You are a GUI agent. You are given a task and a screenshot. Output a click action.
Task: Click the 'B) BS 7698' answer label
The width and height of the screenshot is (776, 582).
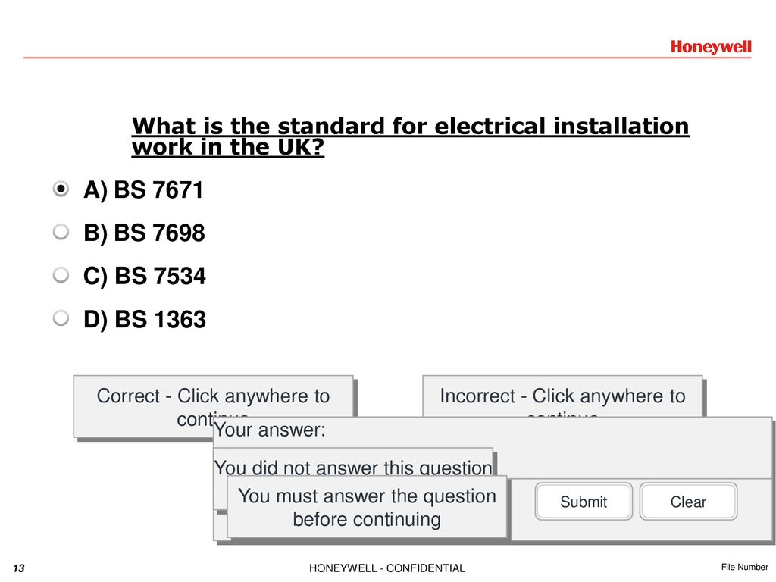click(144, 233)
